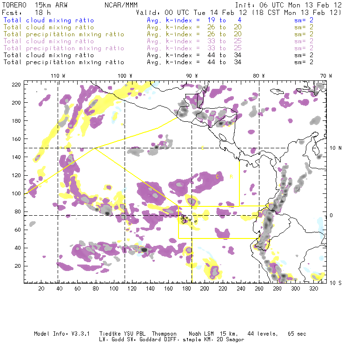Select the '65 sec' timestep footer text

tap(297, 334)
